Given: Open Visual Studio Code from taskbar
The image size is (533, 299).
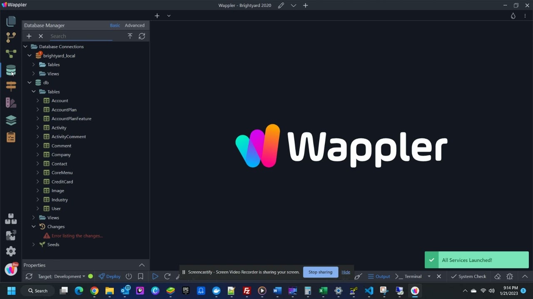Looking at the screenshot, I should 369,291.
